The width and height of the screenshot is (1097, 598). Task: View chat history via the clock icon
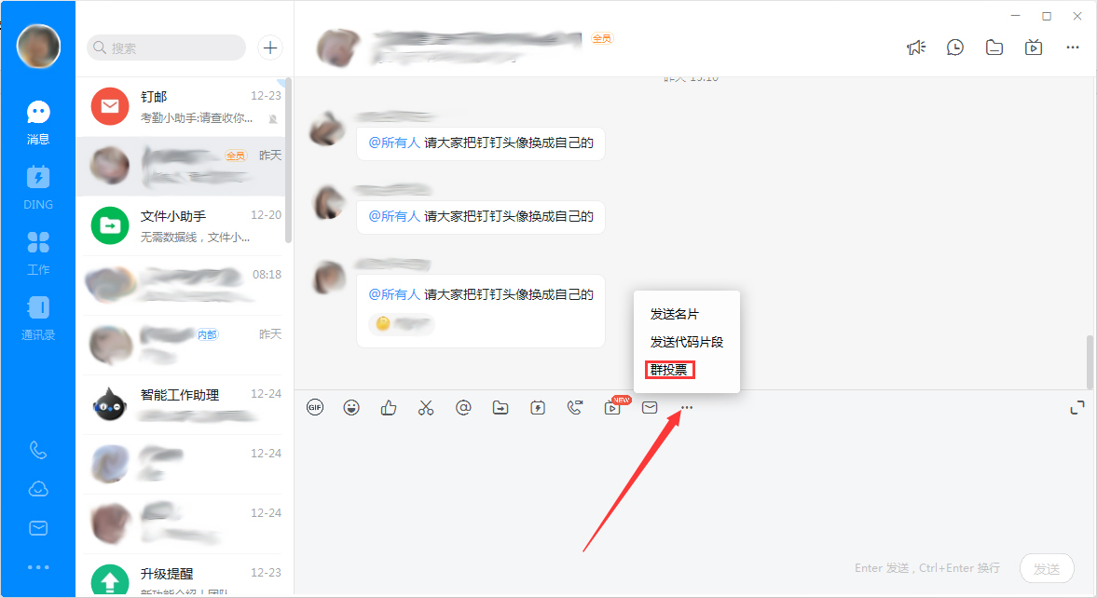click(x=954, y=47)
